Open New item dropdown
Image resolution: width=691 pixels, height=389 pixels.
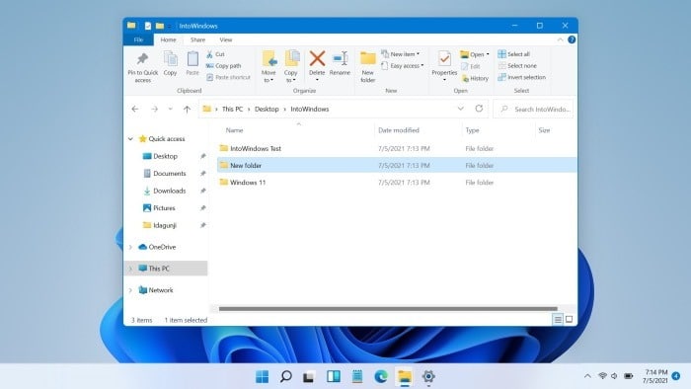[400, 54]
